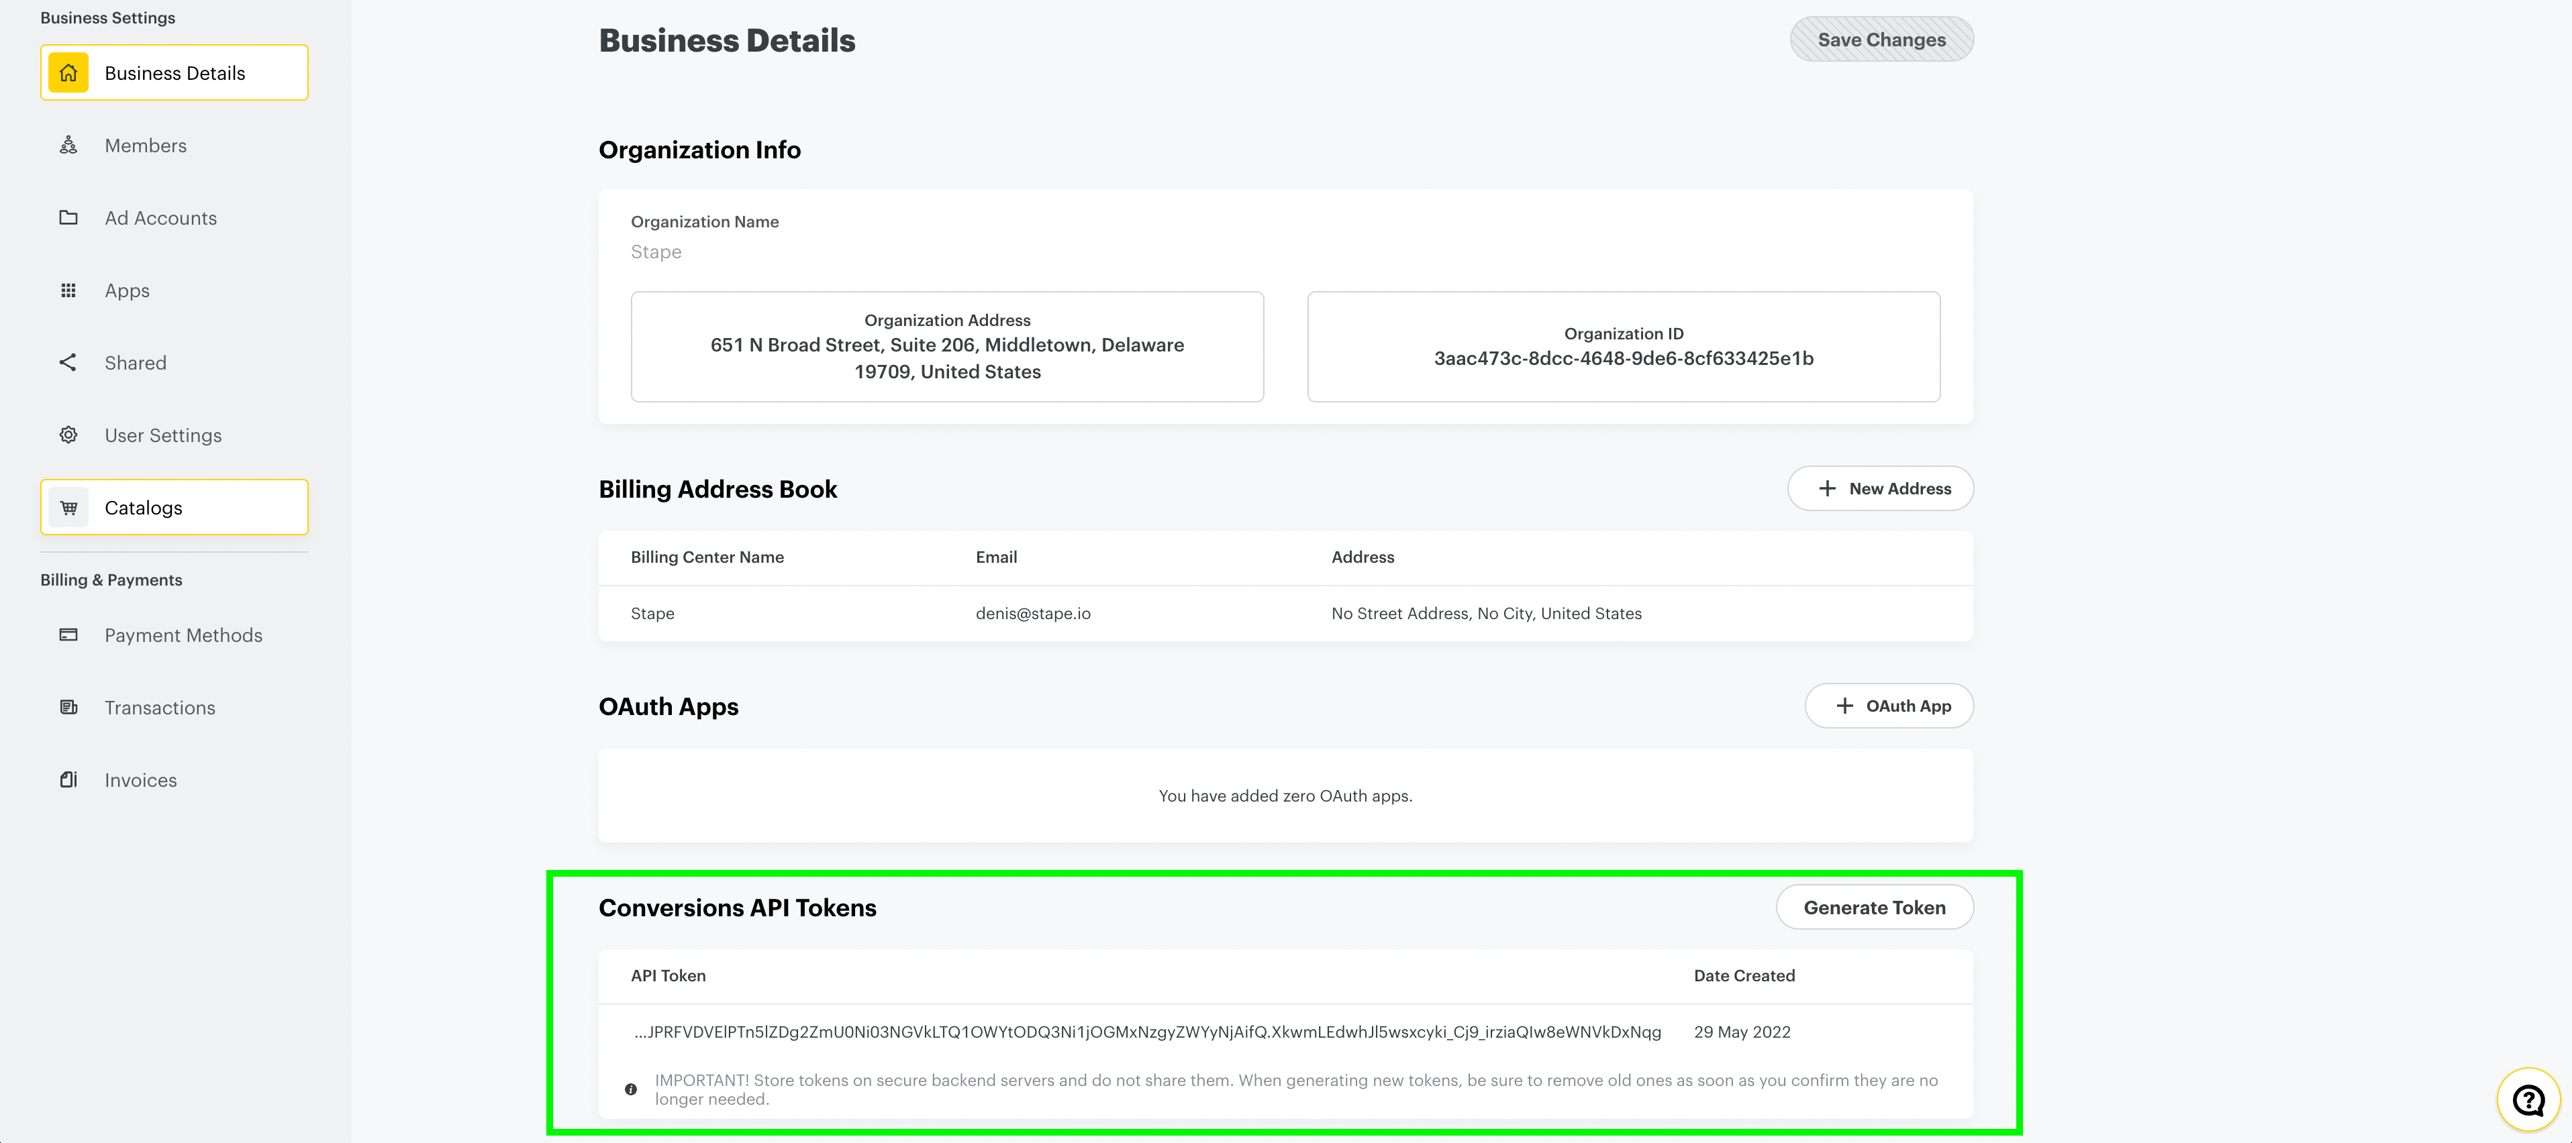Screen dimensions: 2572x1143
Task: Click the Shared share icon in sidebar
Action: 66,361
